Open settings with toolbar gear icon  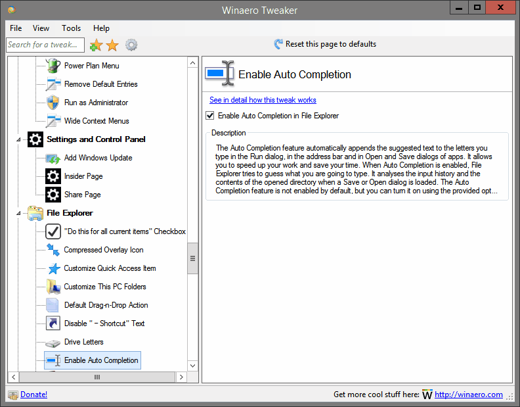[x=131, y=45]
